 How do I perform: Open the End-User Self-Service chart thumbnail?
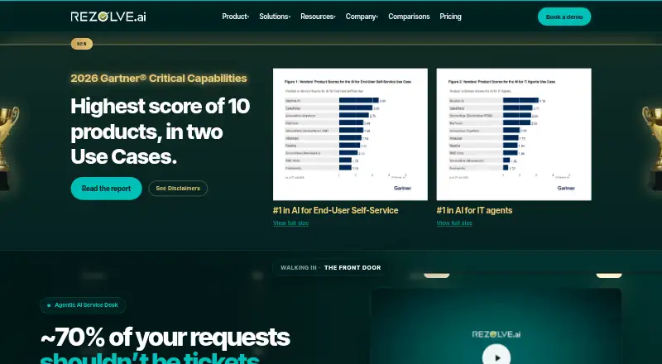click(350, 134)
